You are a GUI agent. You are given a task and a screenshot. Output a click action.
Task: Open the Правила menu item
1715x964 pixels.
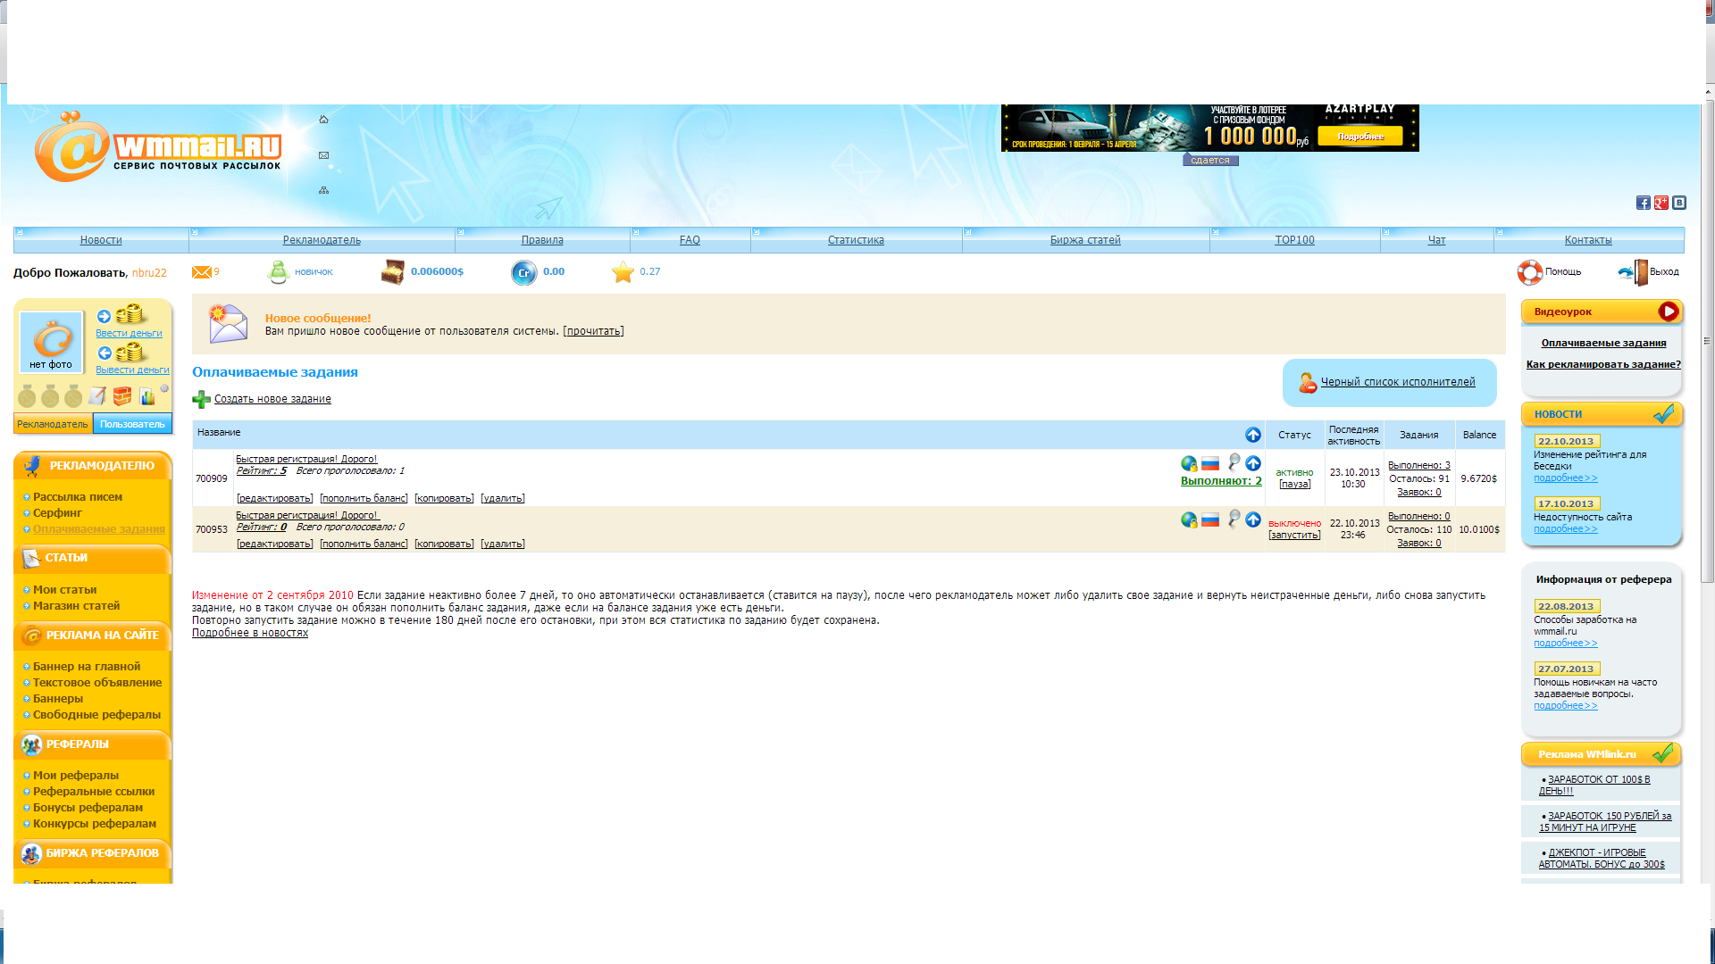pyautogui.click(x=542, y=240)
